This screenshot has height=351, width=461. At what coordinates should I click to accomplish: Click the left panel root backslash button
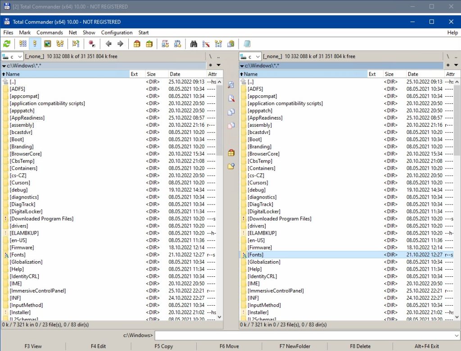[211, 56]
